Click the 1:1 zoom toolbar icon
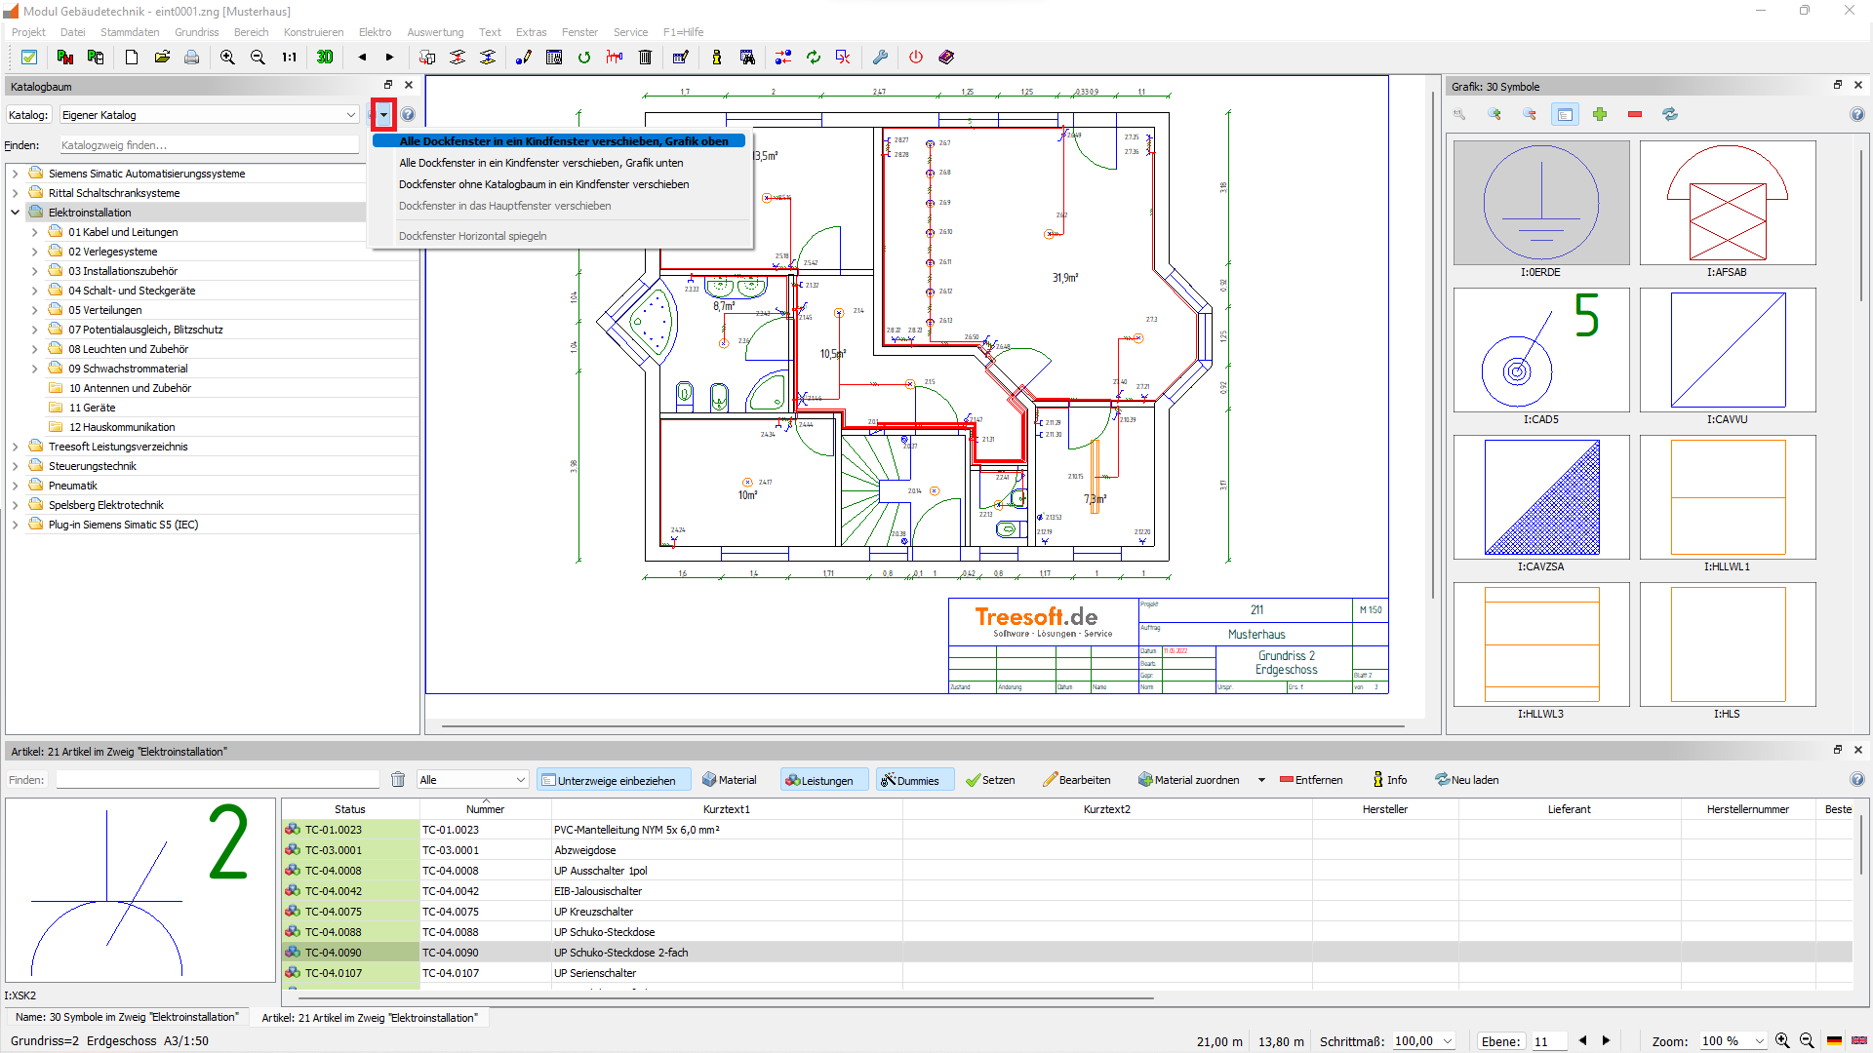This screenshot has height=1053, width=1873. point(289,58)
